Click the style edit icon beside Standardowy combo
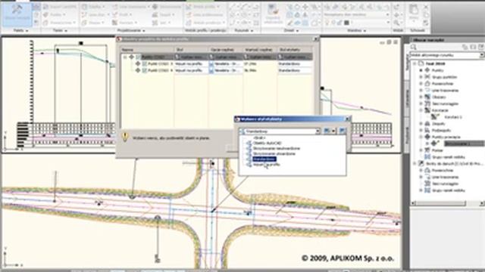The height and width of the screenshot is (272, 485). (327, 131)
